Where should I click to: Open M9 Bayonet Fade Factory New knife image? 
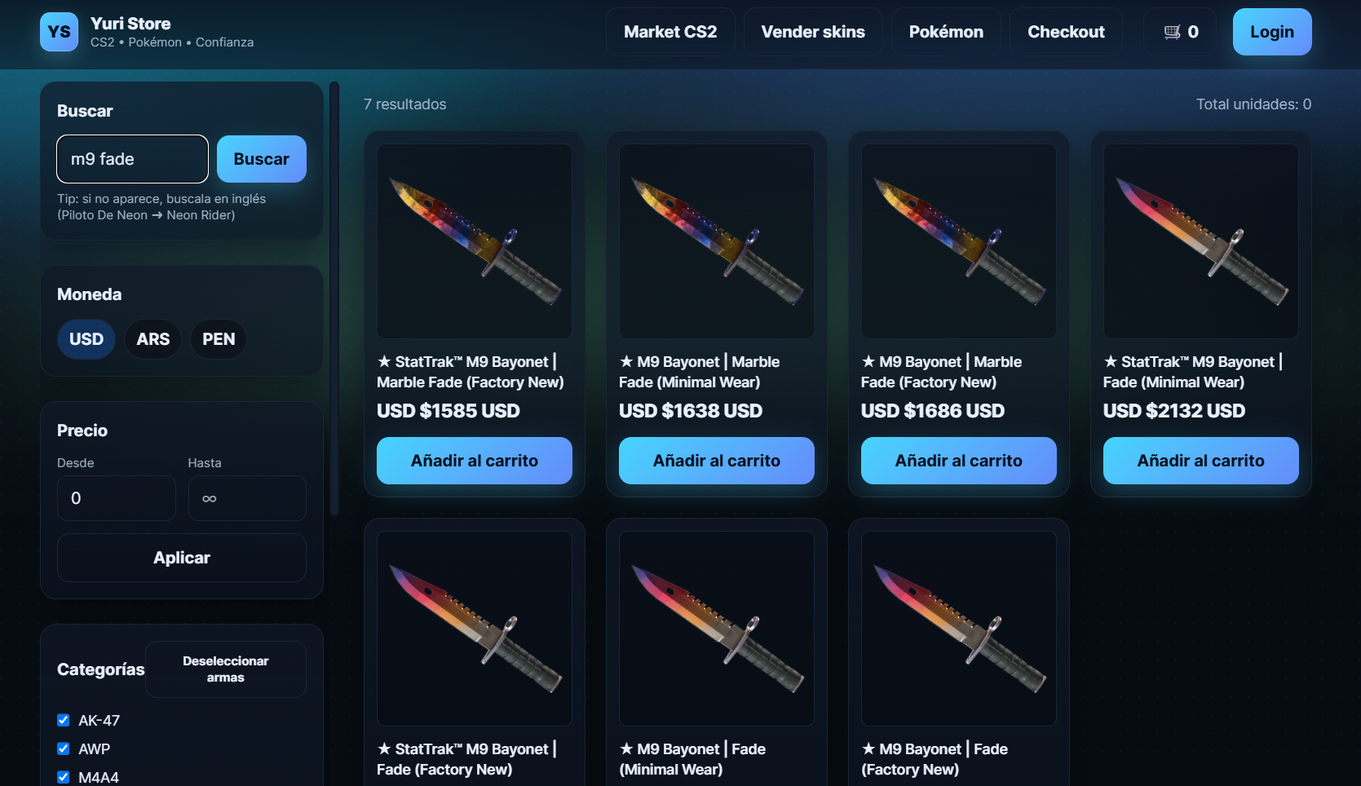(x=959, y=629)
